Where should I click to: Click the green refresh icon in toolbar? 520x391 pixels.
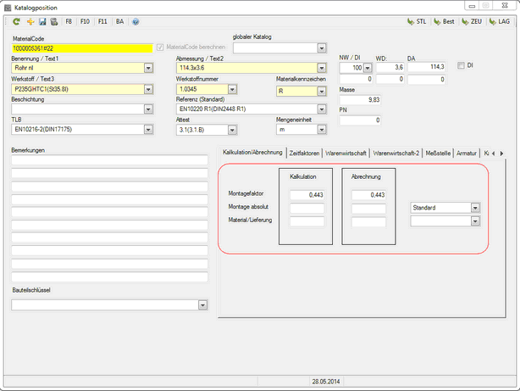pyautogui.click(x=16, y=21)
